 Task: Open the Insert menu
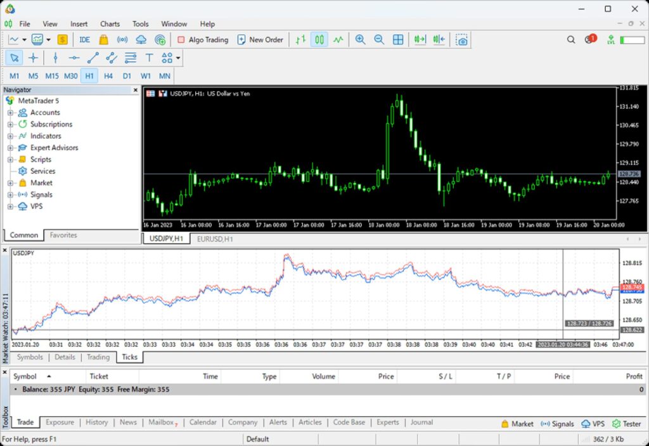(79, 24)
